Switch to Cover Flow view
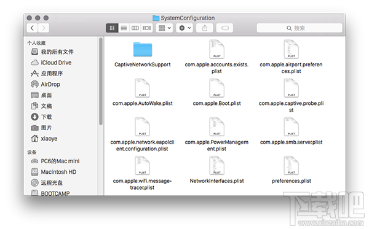Image resolution: width=369 pixels, height=229 pixels. pyautogui.click(x=146, y=28)
